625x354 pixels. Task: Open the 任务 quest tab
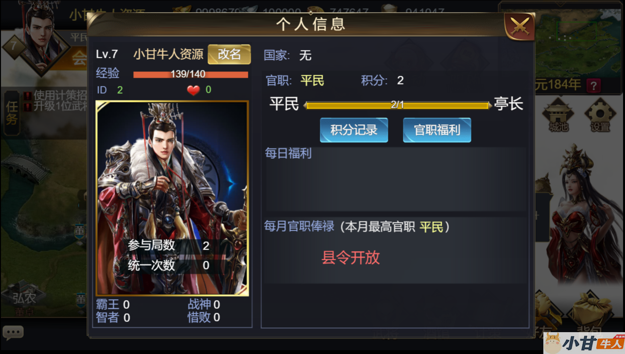click(12, 112)
